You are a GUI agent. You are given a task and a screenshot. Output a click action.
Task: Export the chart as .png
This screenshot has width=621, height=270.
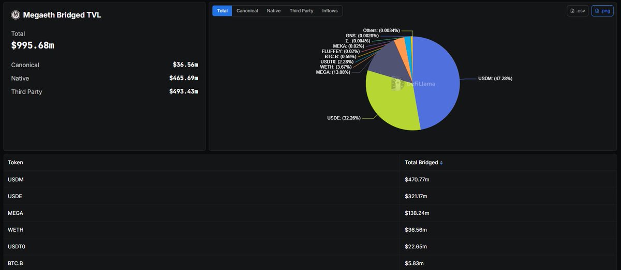coord(602,11)
